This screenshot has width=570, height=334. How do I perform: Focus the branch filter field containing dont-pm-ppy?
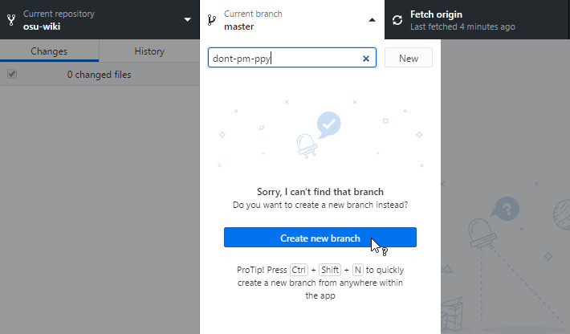point(285,58)
